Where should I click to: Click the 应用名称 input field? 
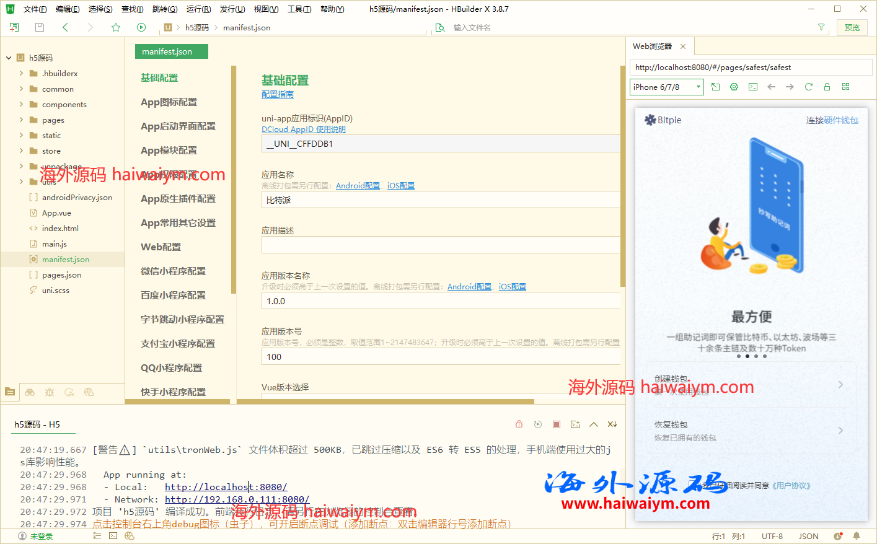440,200
